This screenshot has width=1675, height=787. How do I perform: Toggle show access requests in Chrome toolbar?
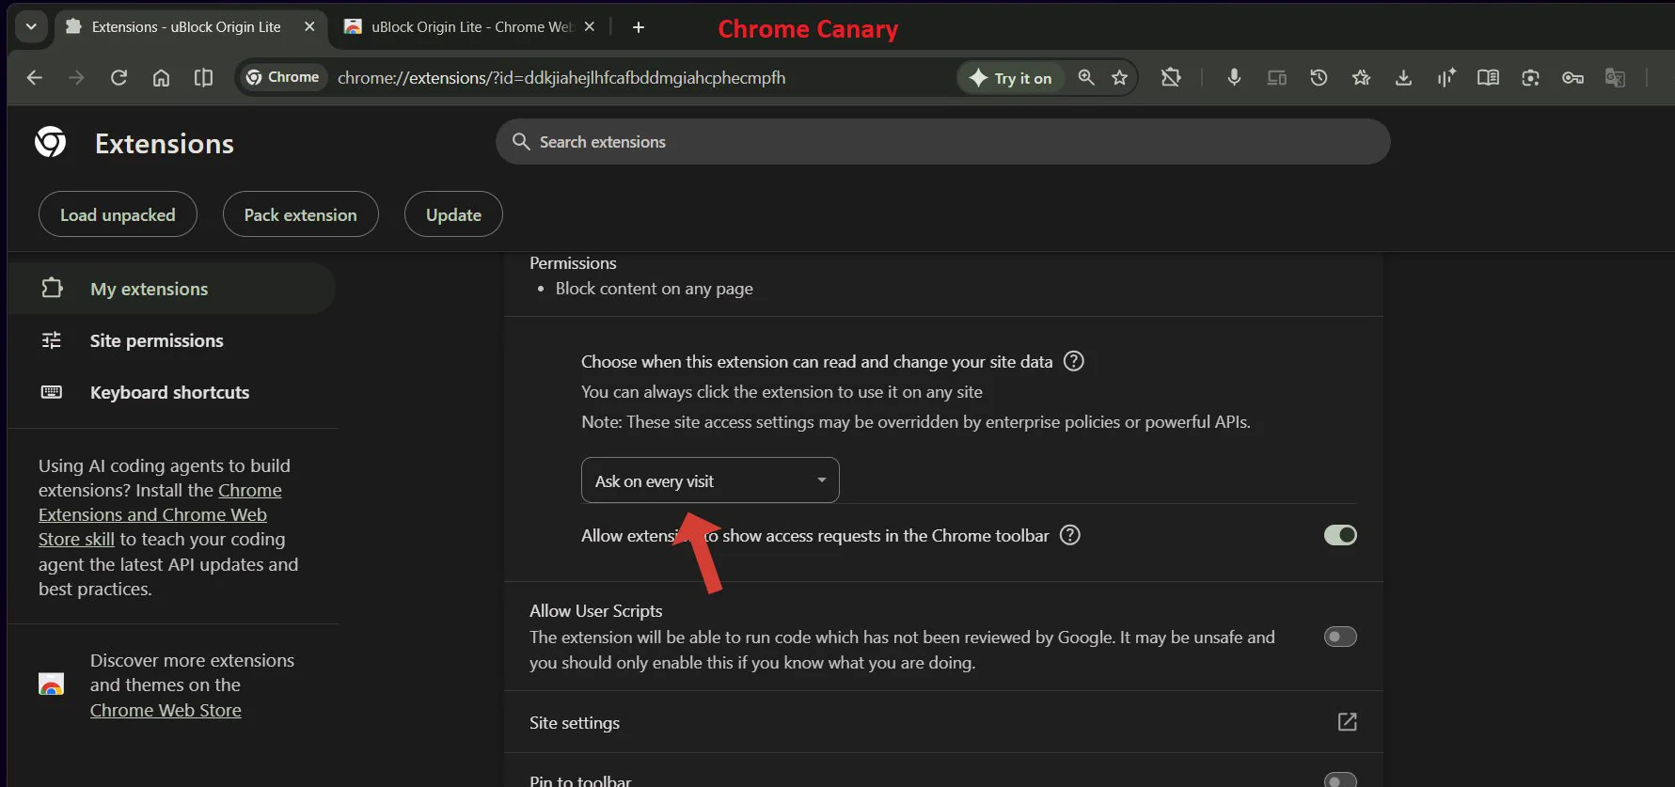(1340, 535)
